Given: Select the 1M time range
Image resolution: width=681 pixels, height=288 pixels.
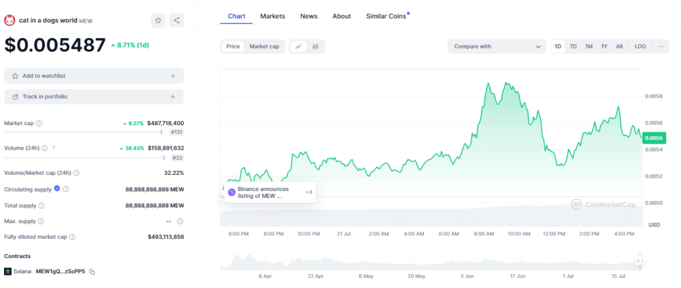Looking at the screenshot, I should [589, 47].
